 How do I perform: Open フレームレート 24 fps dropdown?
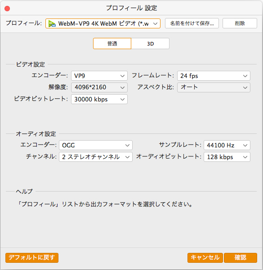click(214, 76)
